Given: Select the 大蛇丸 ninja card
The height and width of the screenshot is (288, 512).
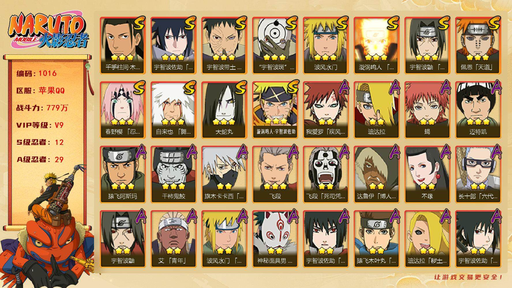Looking at the screenshot, I should point(224,110).
